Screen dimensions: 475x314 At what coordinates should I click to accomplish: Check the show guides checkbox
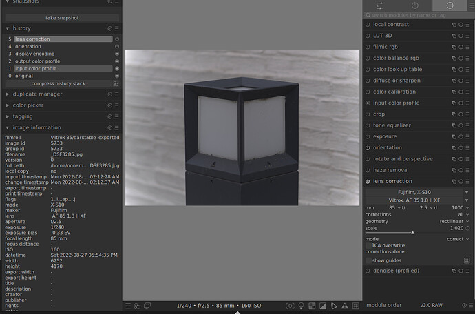point(368,261)
